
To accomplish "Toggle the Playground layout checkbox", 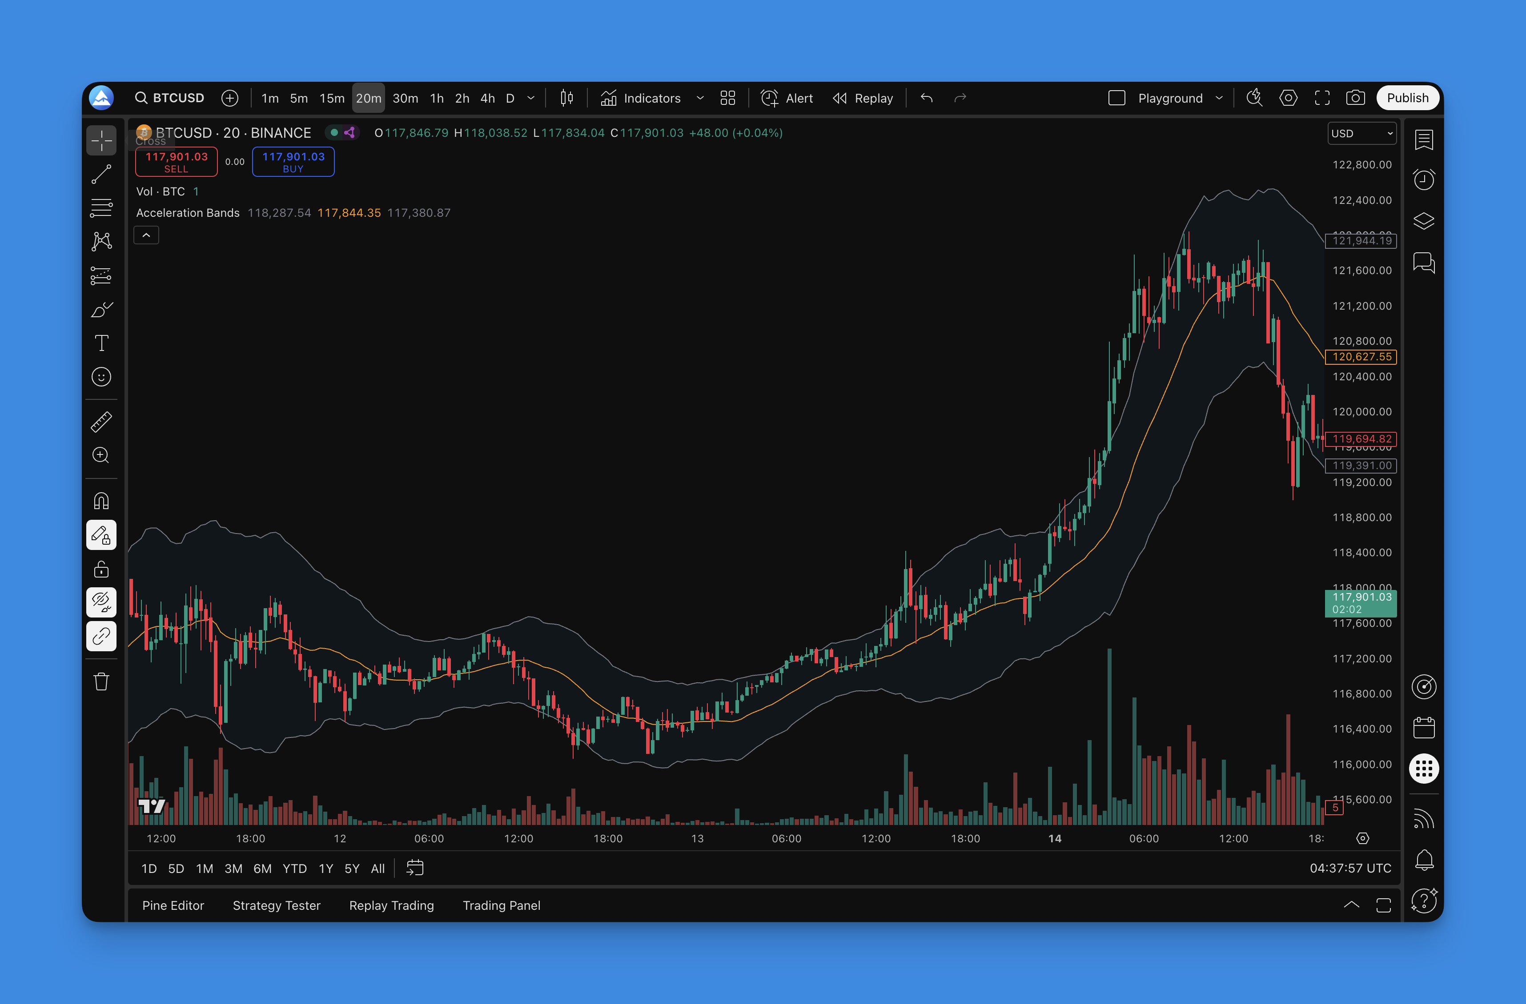I will (x=1117, y=98).
